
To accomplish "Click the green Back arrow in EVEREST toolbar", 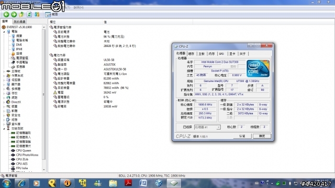I will coord(6,14).
